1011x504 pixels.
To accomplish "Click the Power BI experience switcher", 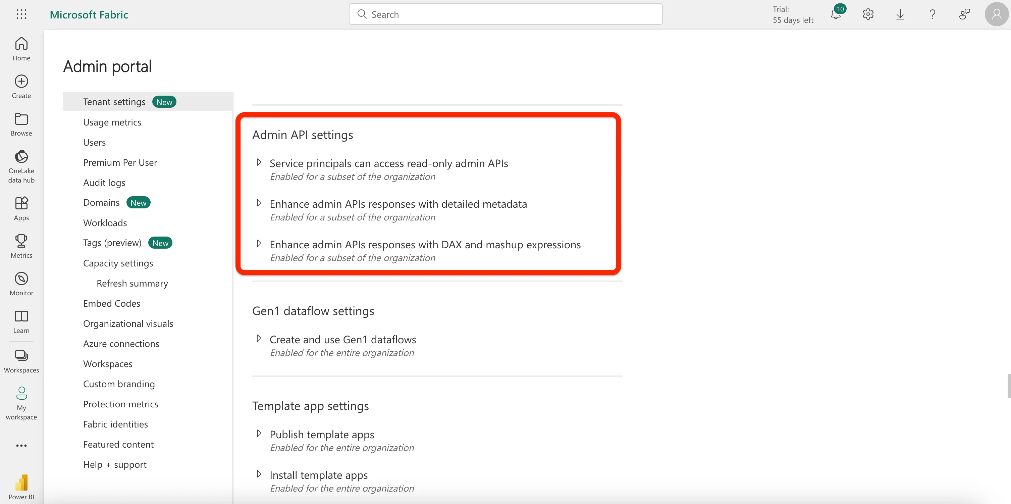I will (21, 487).
